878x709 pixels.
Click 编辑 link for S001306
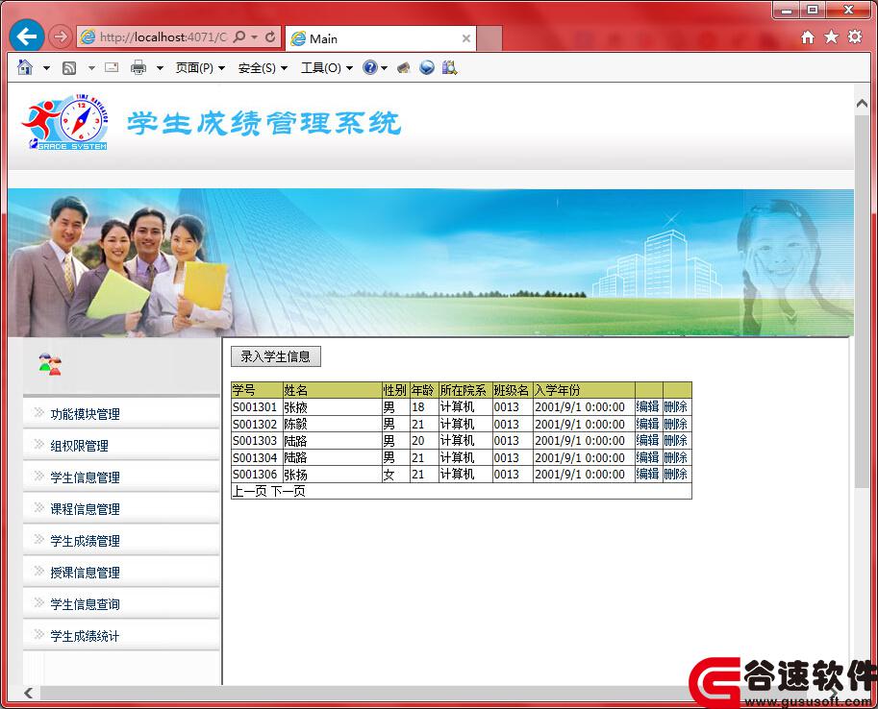coord(648,474)
